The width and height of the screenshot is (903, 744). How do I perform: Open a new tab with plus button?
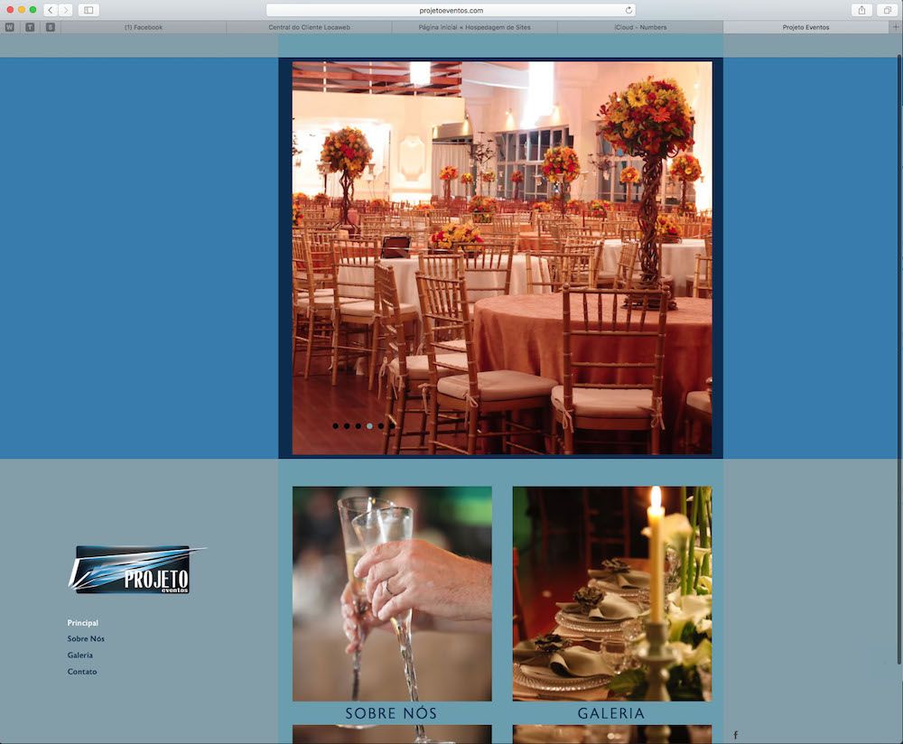tap(895, 27)
